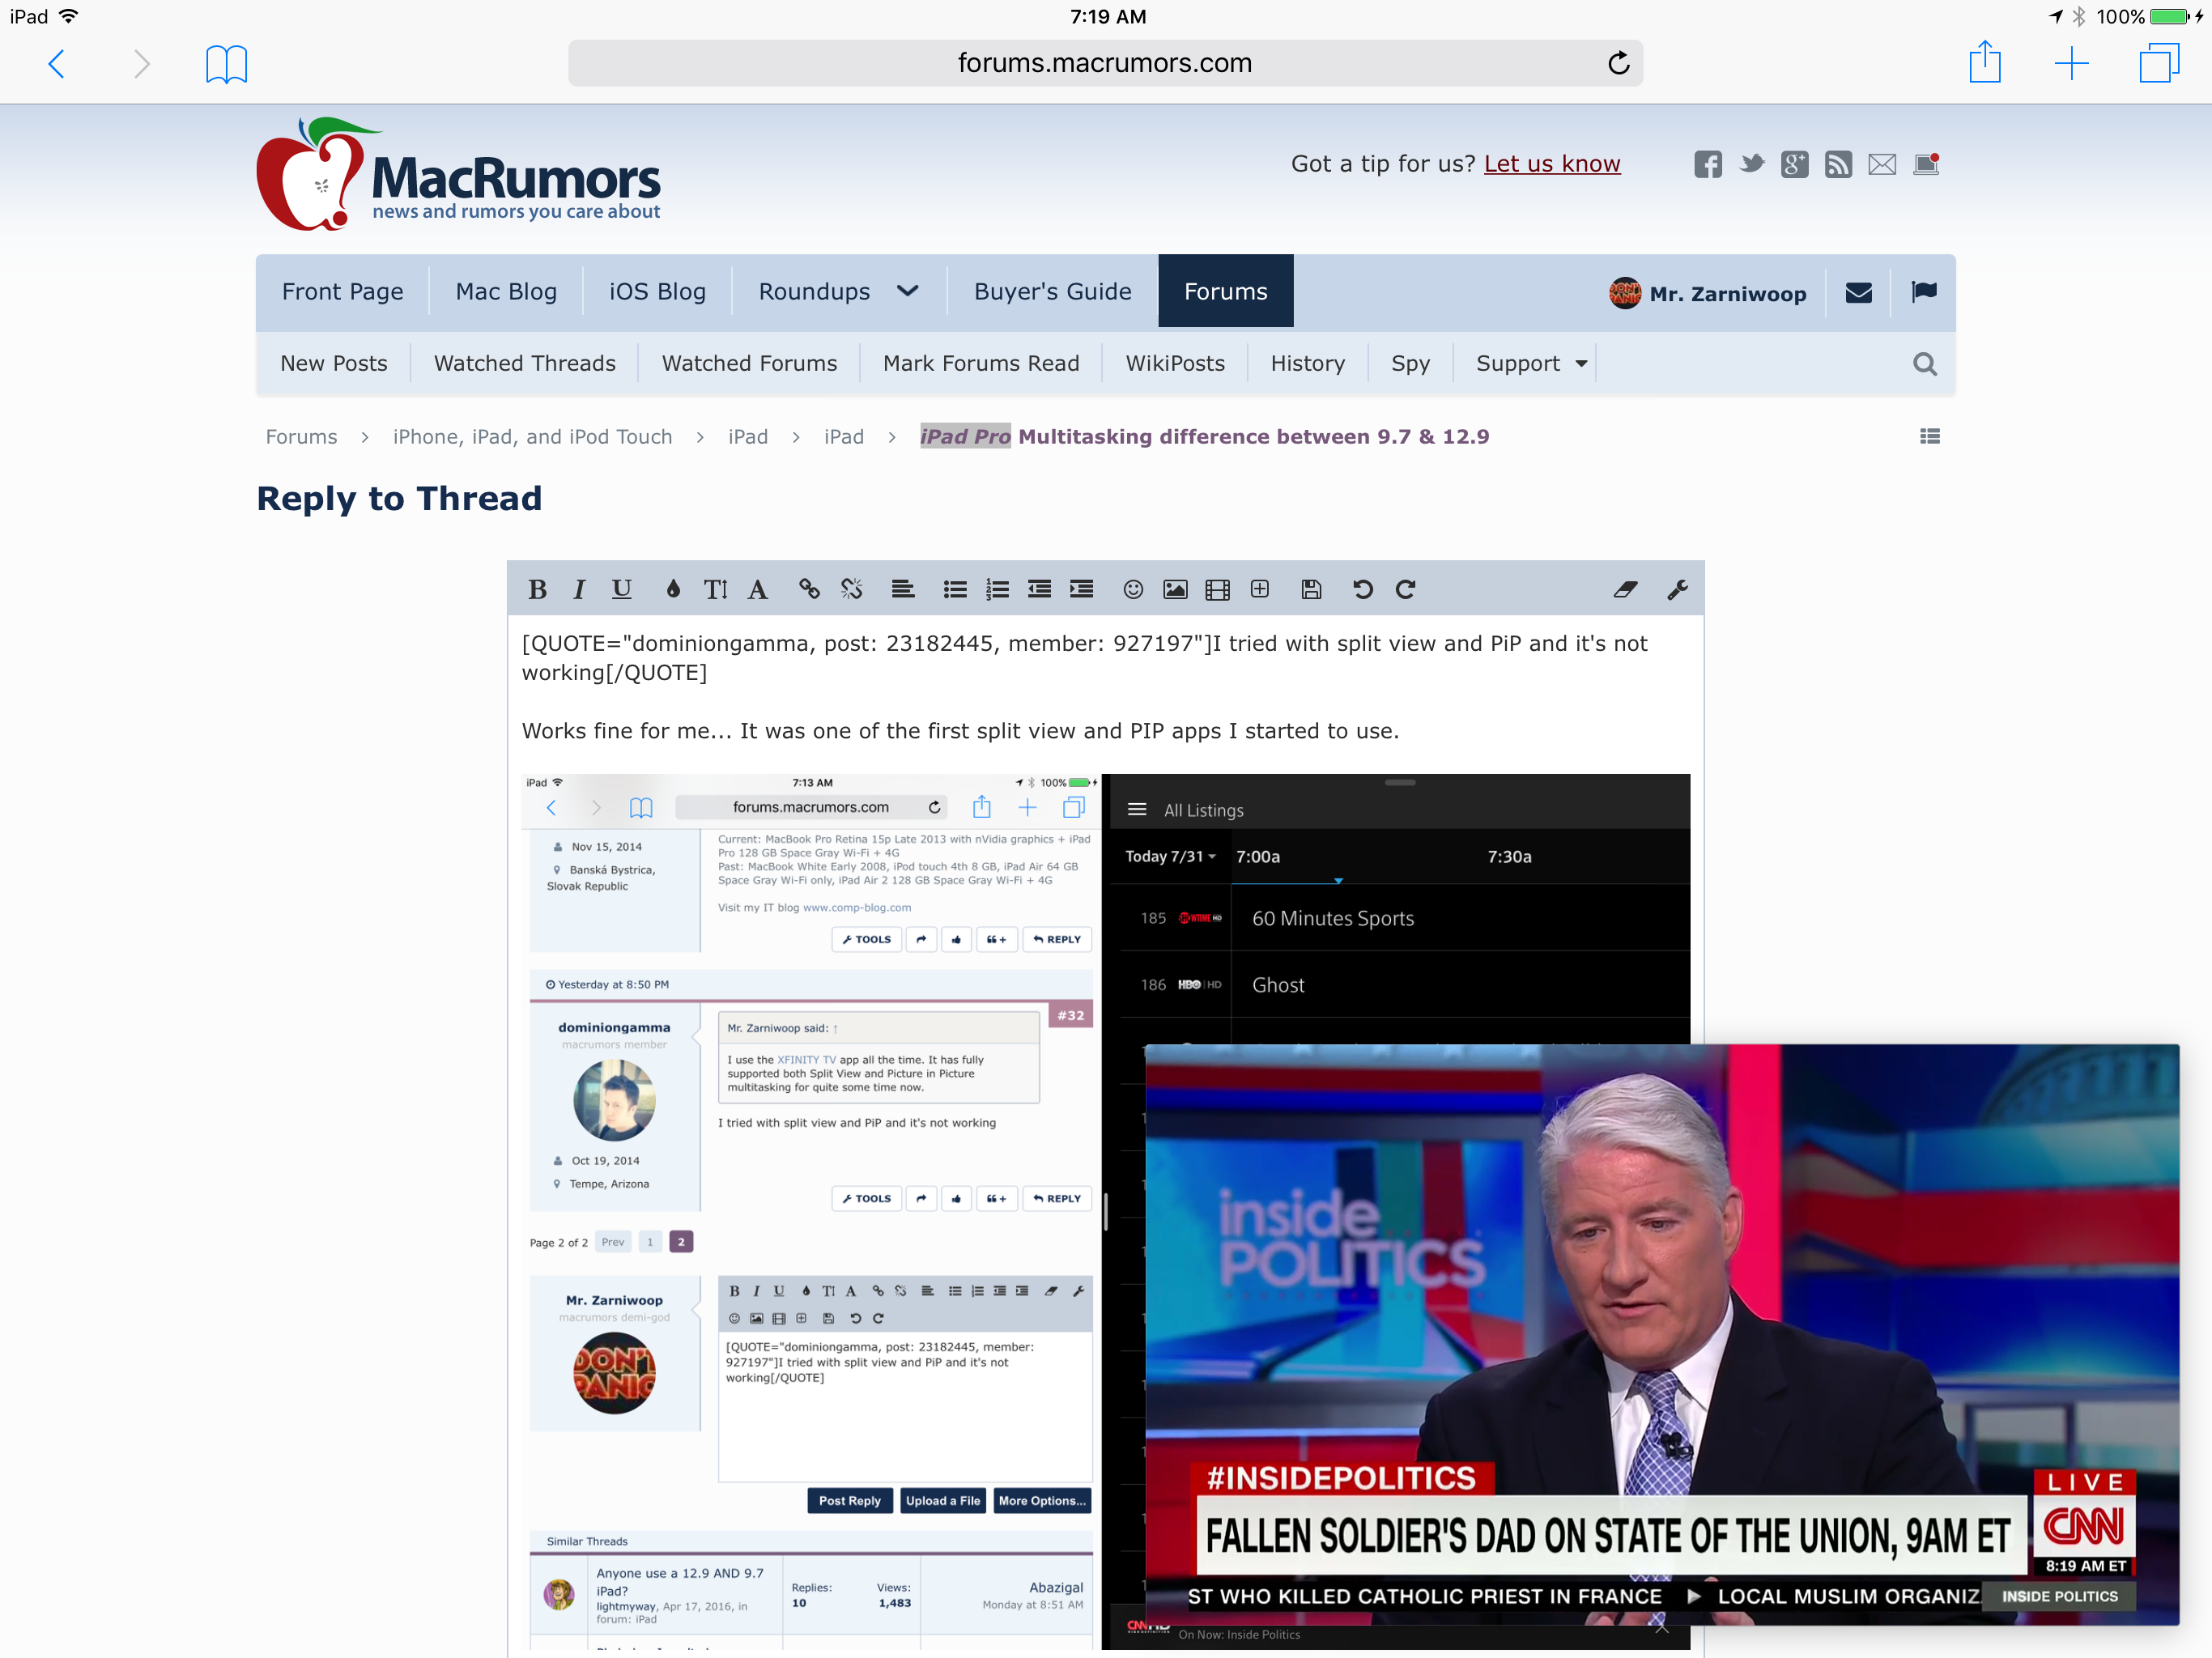Screen dimensions: 2212x1658
Task: Open WikiPosts section
Action: pos(1175,363)
